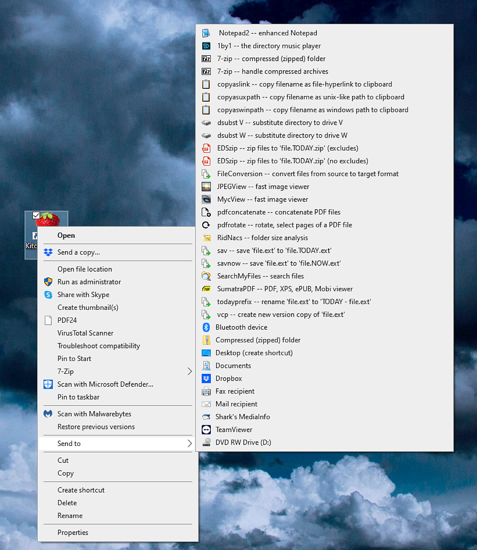Click the copyasuxpath clipboard icon

pyautogui.click(x=206, y=97)
